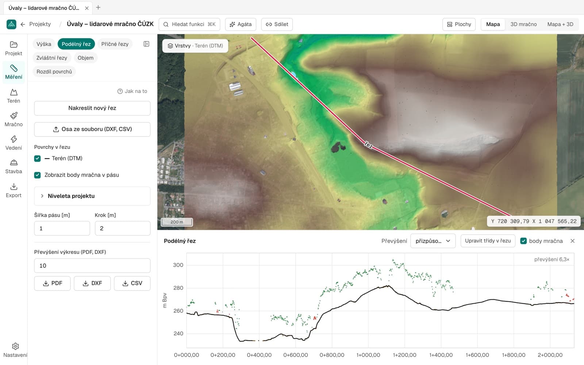Select the Výška measurement tab
The height and width of the screenshot is (365, 584).
point(44,44)
